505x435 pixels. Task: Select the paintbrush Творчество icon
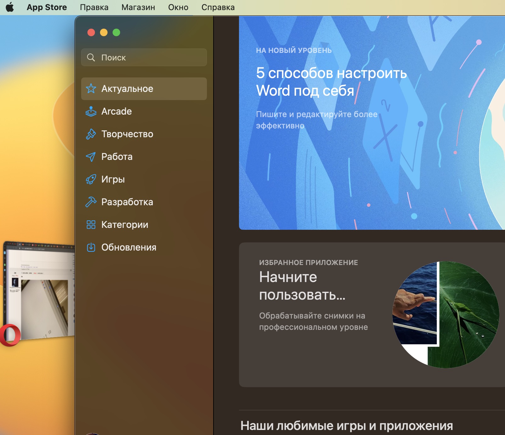tap(91, 134)
